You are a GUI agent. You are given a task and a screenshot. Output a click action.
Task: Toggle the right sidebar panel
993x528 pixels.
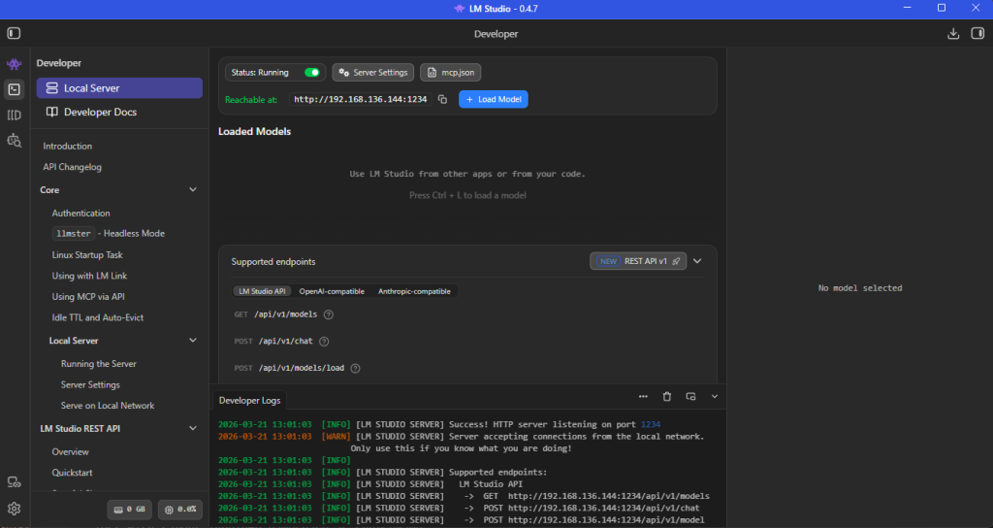pyautogui.click(x=977, y=33)
